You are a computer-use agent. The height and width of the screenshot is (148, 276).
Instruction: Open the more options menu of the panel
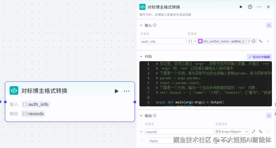point(259,7)
